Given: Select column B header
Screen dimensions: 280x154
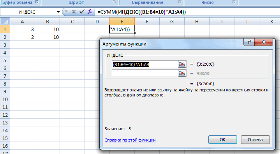Looking at the screenshot, I should [48, 21].
